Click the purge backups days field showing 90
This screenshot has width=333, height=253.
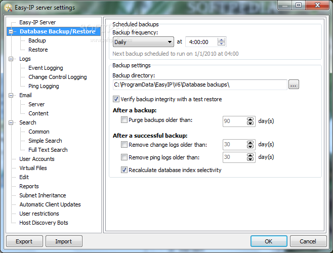click(235, 121)
